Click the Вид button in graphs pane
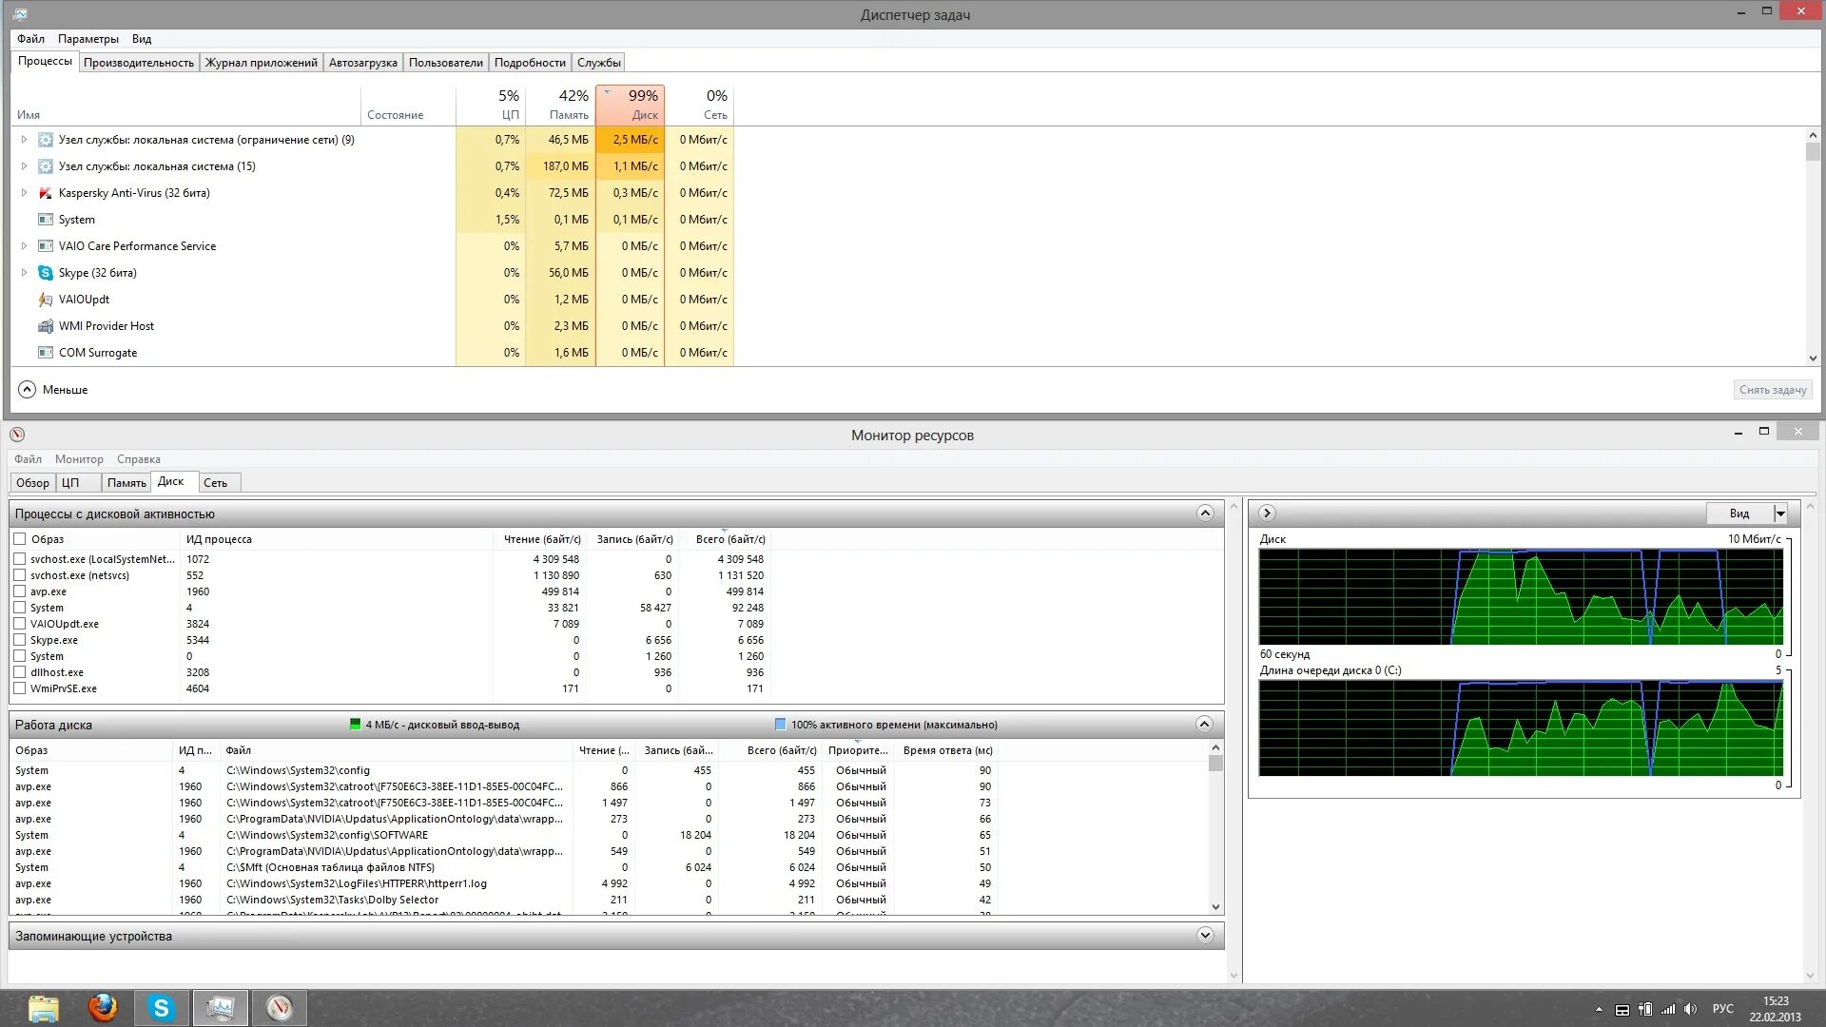Viewport: 1826px width, 1027px height. click(x=1739, y=513)
